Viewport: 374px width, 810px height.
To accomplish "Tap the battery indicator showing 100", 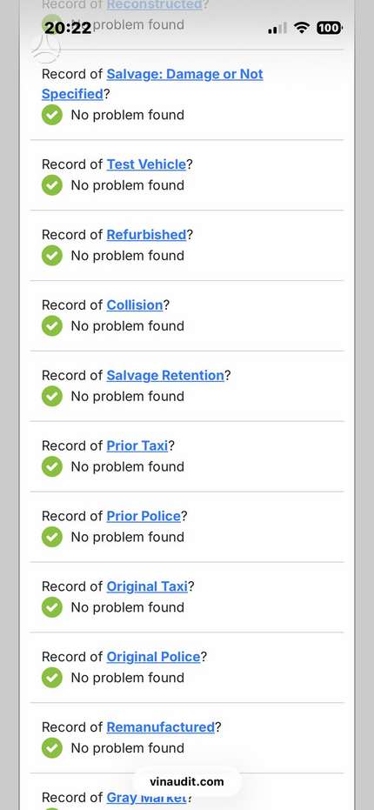I will pyautogui.click(x=329, y=28).
